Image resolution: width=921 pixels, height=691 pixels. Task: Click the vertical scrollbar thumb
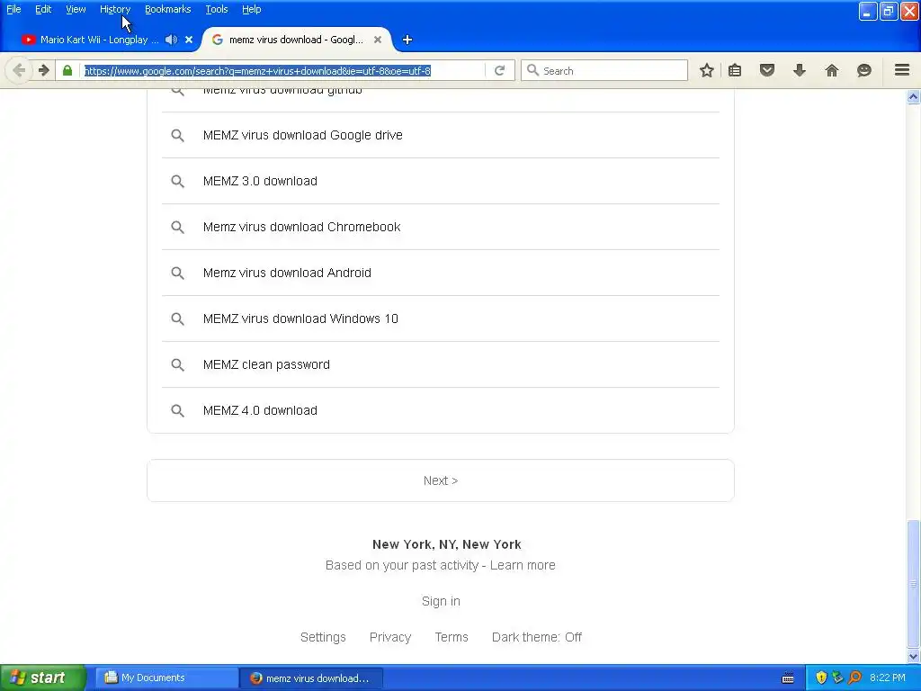(914, 583)
